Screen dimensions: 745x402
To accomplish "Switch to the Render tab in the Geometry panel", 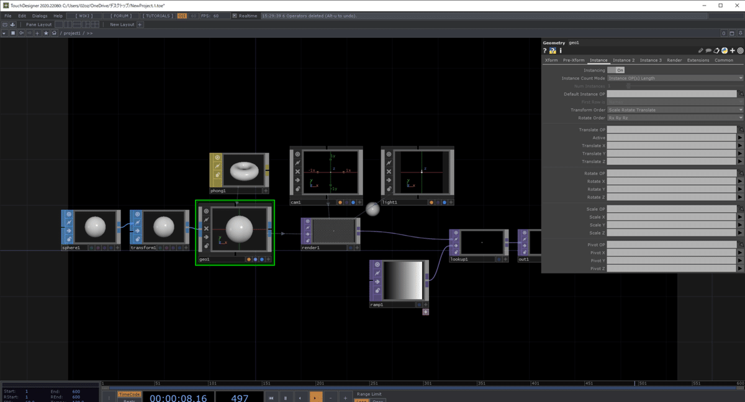I will point(674,60).
